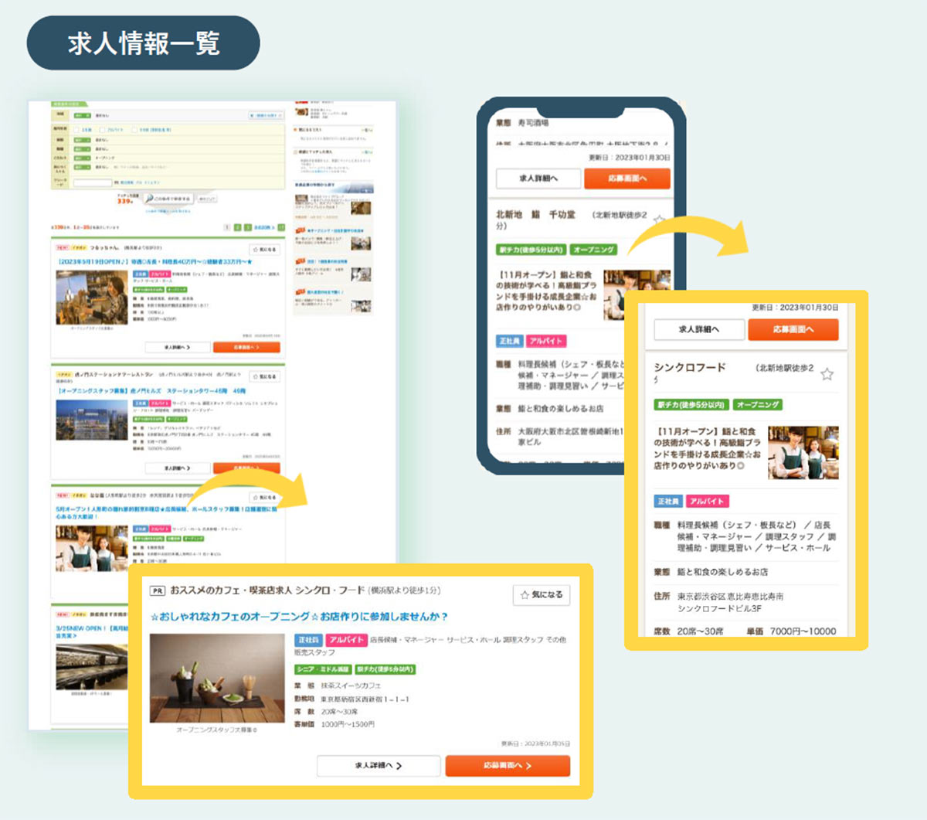The width and height of the screenshot is (927, 820).
Task: Tick the third employment type checkbox in search form
Action: pos(134,130)
